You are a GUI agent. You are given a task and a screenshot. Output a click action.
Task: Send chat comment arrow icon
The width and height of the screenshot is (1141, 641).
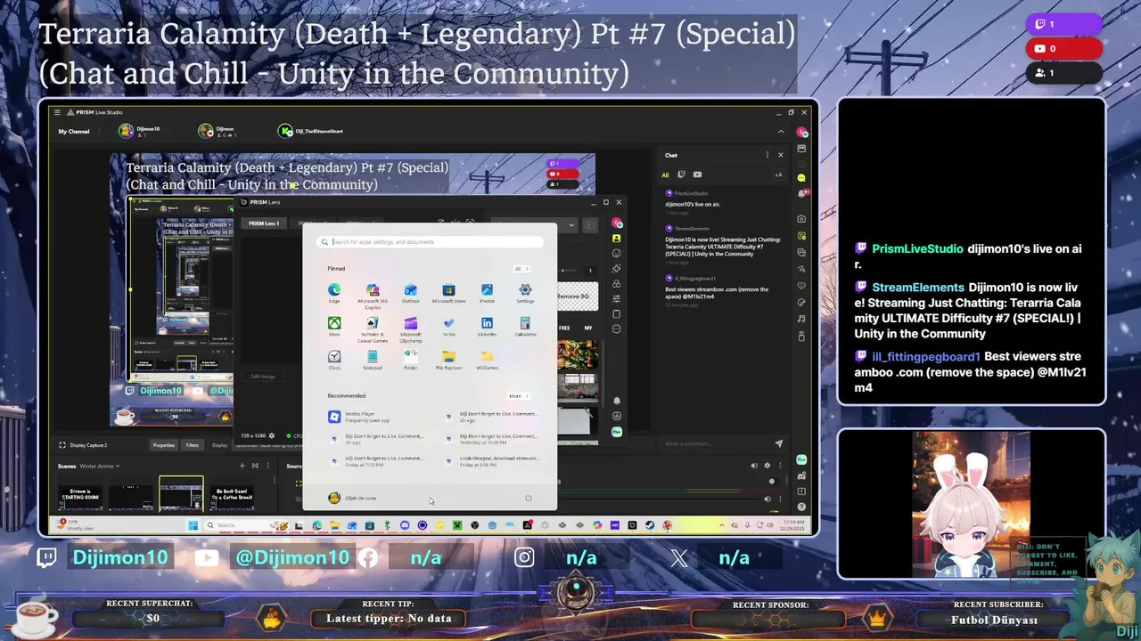pyautogui.click(x=778, y=443)
